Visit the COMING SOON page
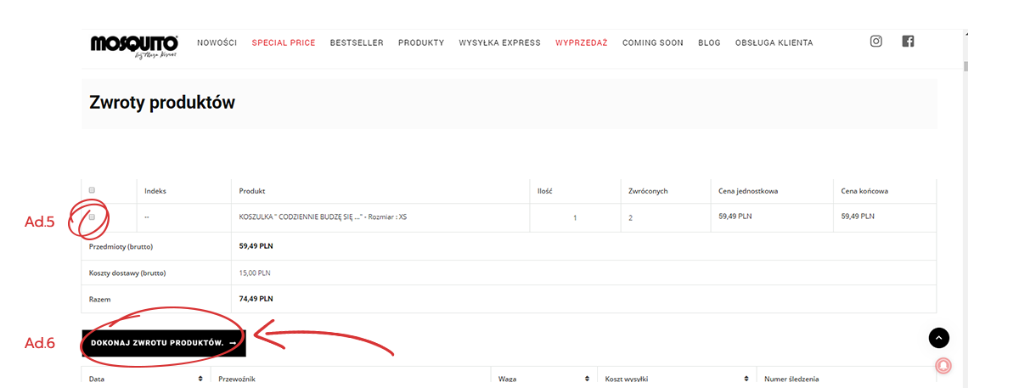1019x388 pixels. pyautogui.click(x=652, y=42)
